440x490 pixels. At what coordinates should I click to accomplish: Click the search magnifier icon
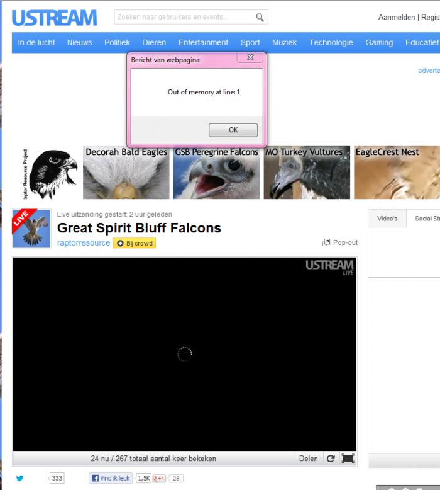pyautogui.click(x=260, y=18)
